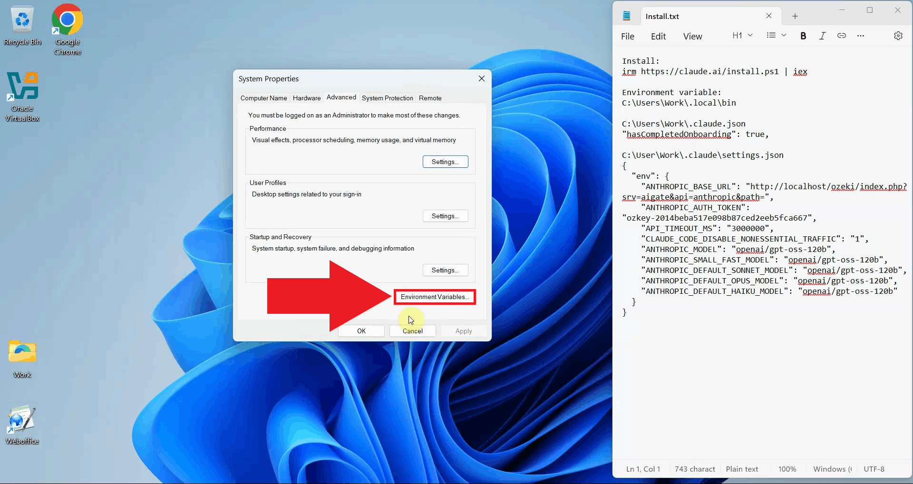Viewport: 913px width, 484px height.
Task: Switch to the System Protection tab
Action: [x=387, y=98]
